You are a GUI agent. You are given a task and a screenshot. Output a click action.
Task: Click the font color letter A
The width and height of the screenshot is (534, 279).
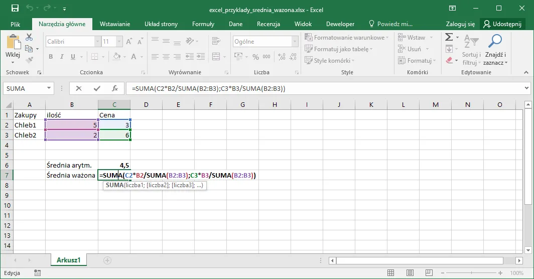pyautogui.click(x=133, y=57)
